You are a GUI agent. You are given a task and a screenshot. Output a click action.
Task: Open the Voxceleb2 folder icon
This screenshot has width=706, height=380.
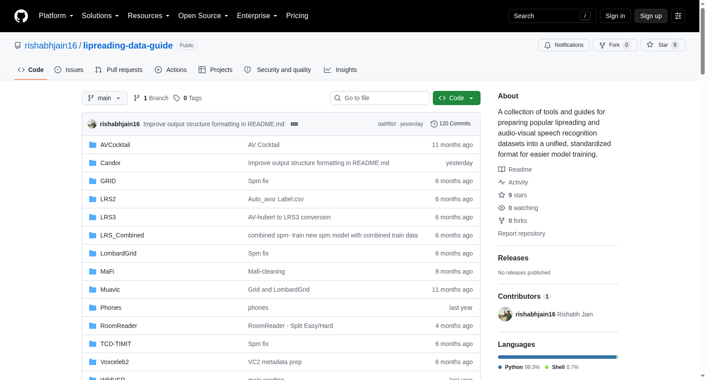click(x=93, y=362)
